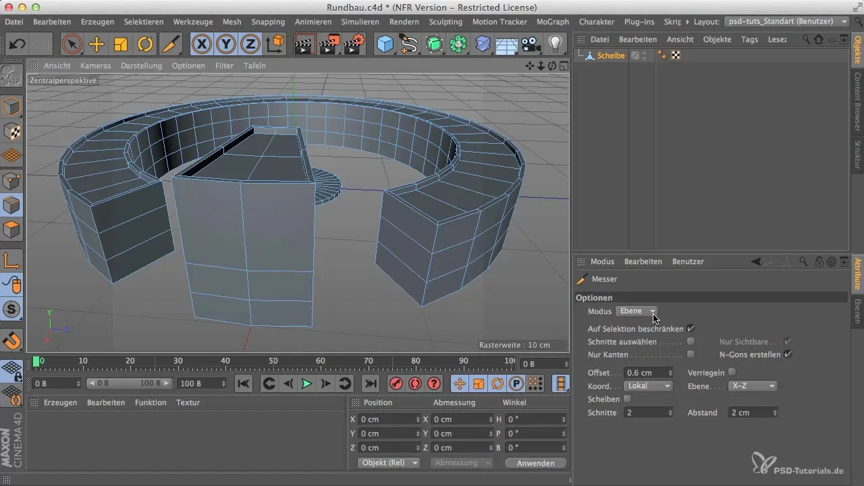
Task: Adjust Schnitte value stepper
Action: [670, 412]
